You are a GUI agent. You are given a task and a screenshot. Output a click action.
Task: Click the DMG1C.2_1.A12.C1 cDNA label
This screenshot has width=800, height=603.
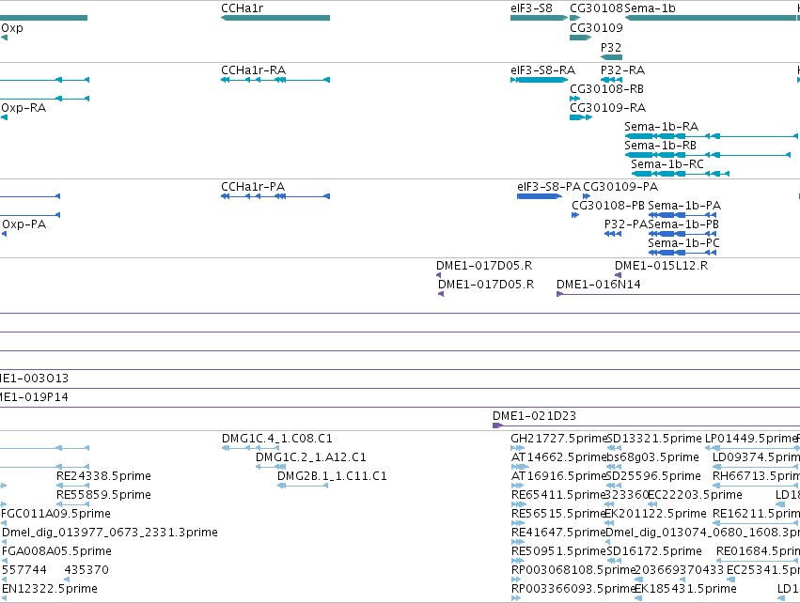pos(311,457)
